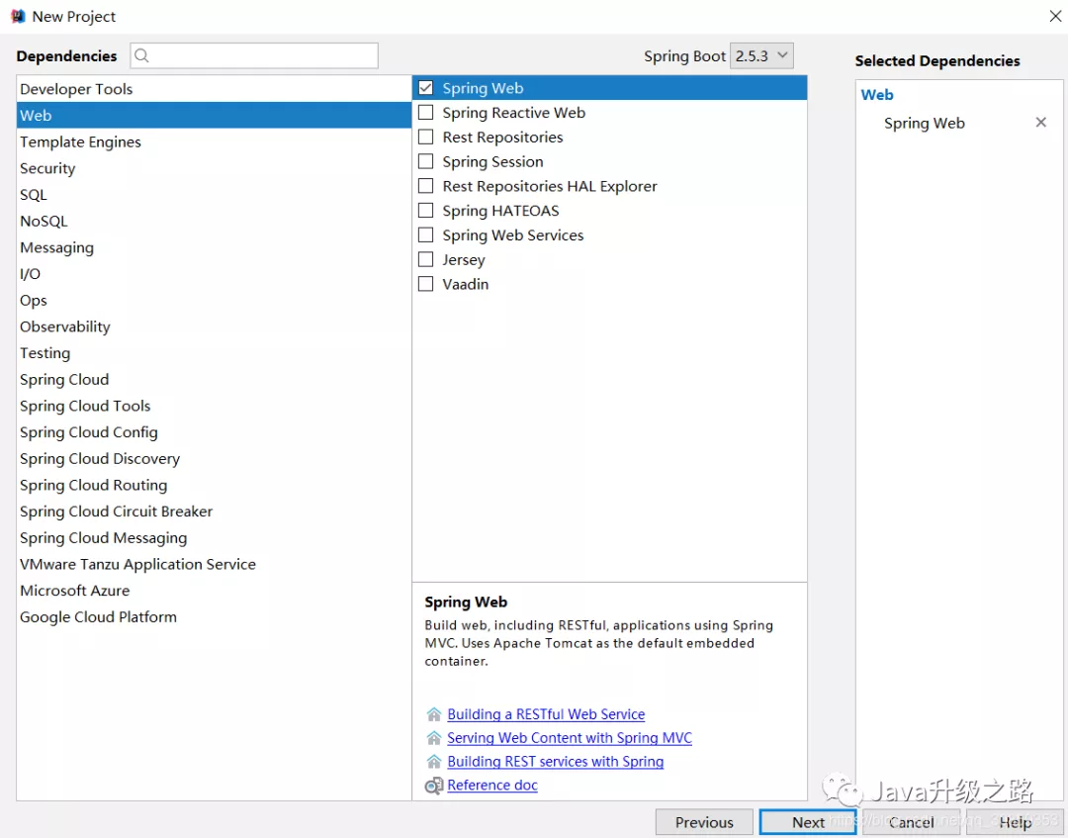Select Spring Web in Selected Dependencies
The height and width of the screenshot is (838, 1068).
[x=925, y=124]
